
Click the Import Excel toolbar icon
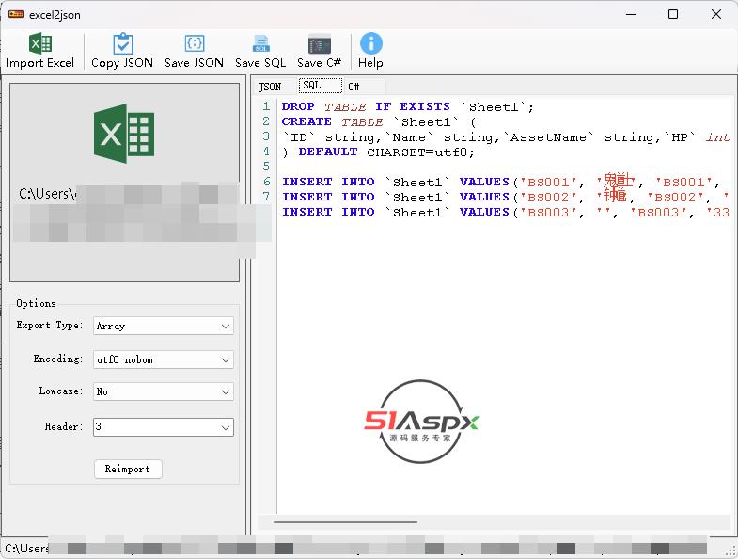[x=39, y=44]
